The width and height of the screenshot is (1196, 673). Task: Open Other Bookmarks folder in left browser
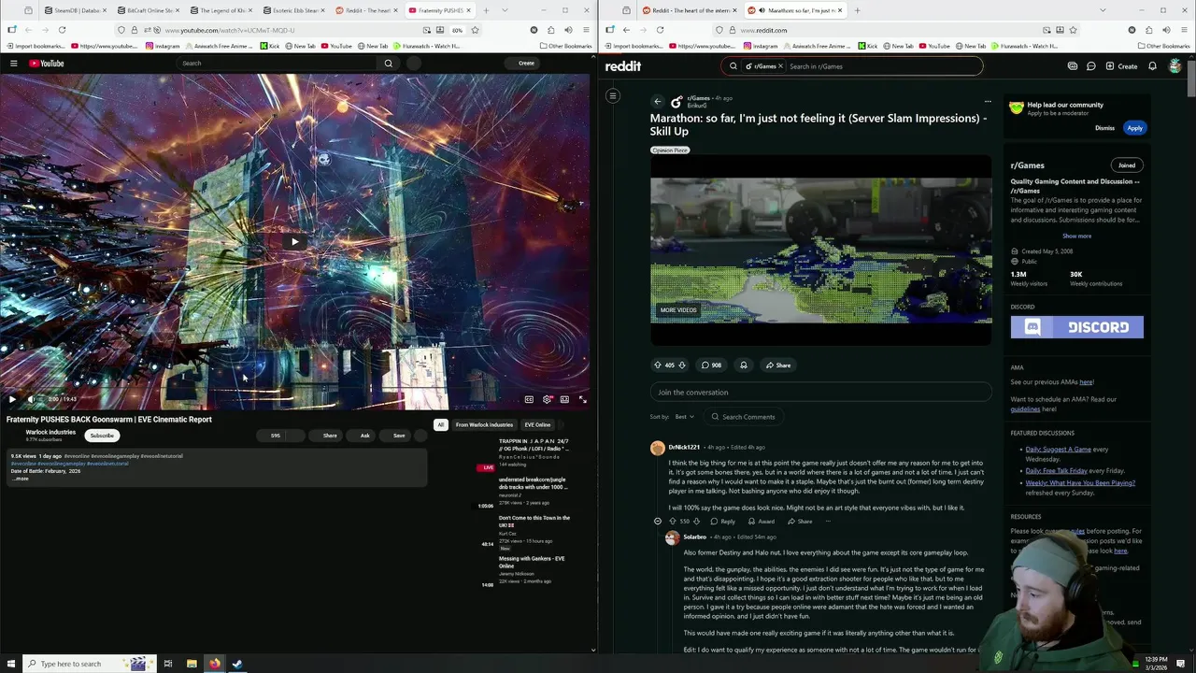click(x=565, y=46)
